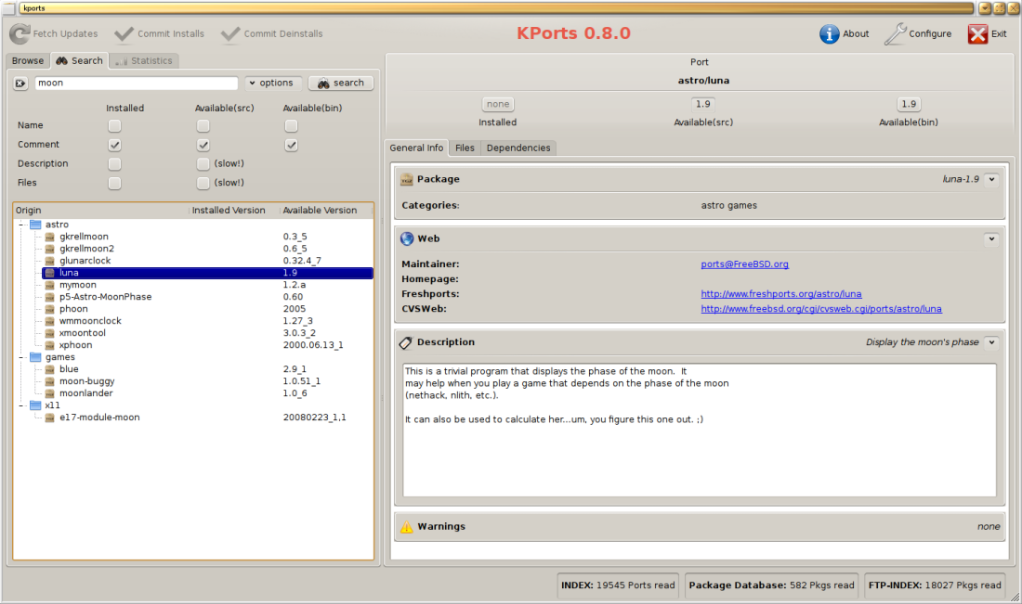This screenshot has height=604, width=1022.
Task: Enable Files search for Installed ports
Action: click(x=114, y=184)
